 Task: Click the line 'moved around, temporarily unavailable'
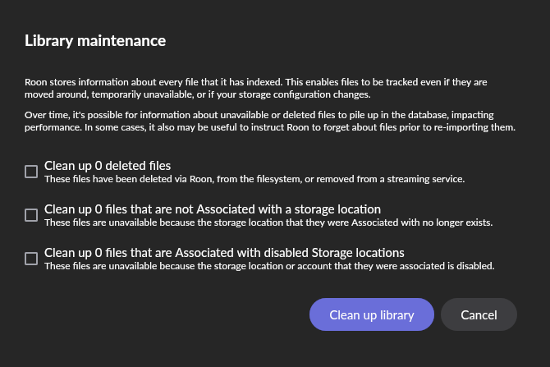tap(197, 94)
